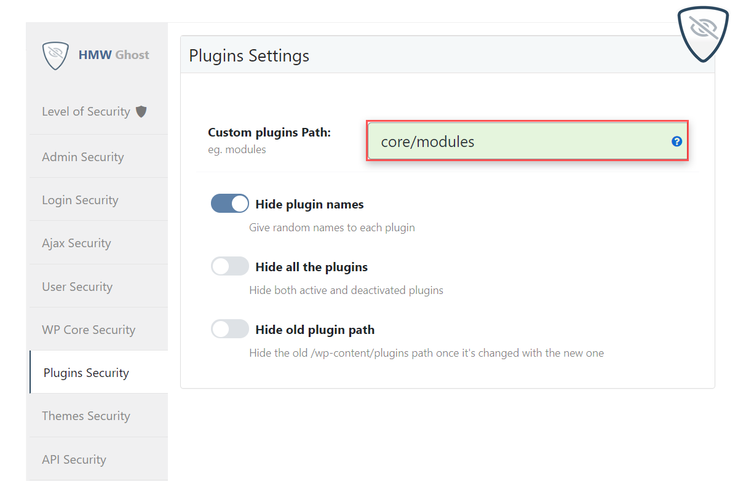Enable the Hide all the plugins toggle

point(230,266)
